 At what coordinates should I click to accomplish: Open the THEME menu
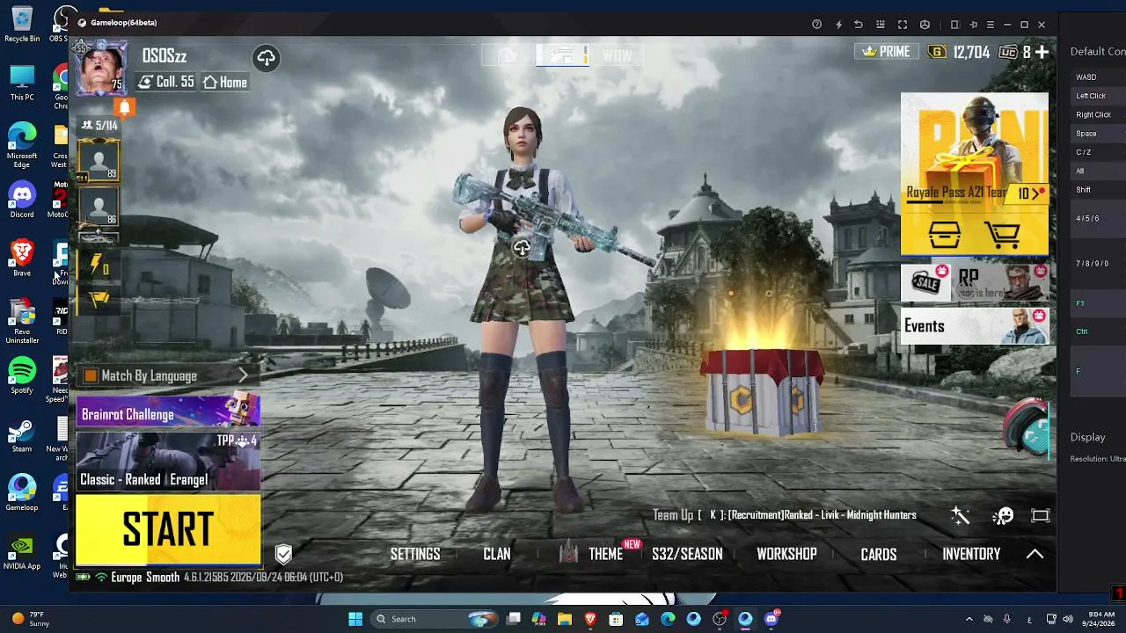coord(605,554)
